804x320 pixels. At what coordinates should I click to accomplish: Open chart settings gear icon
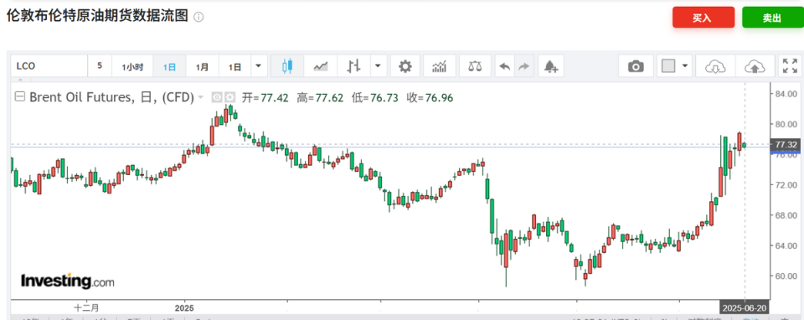click(x=405, y=66)
